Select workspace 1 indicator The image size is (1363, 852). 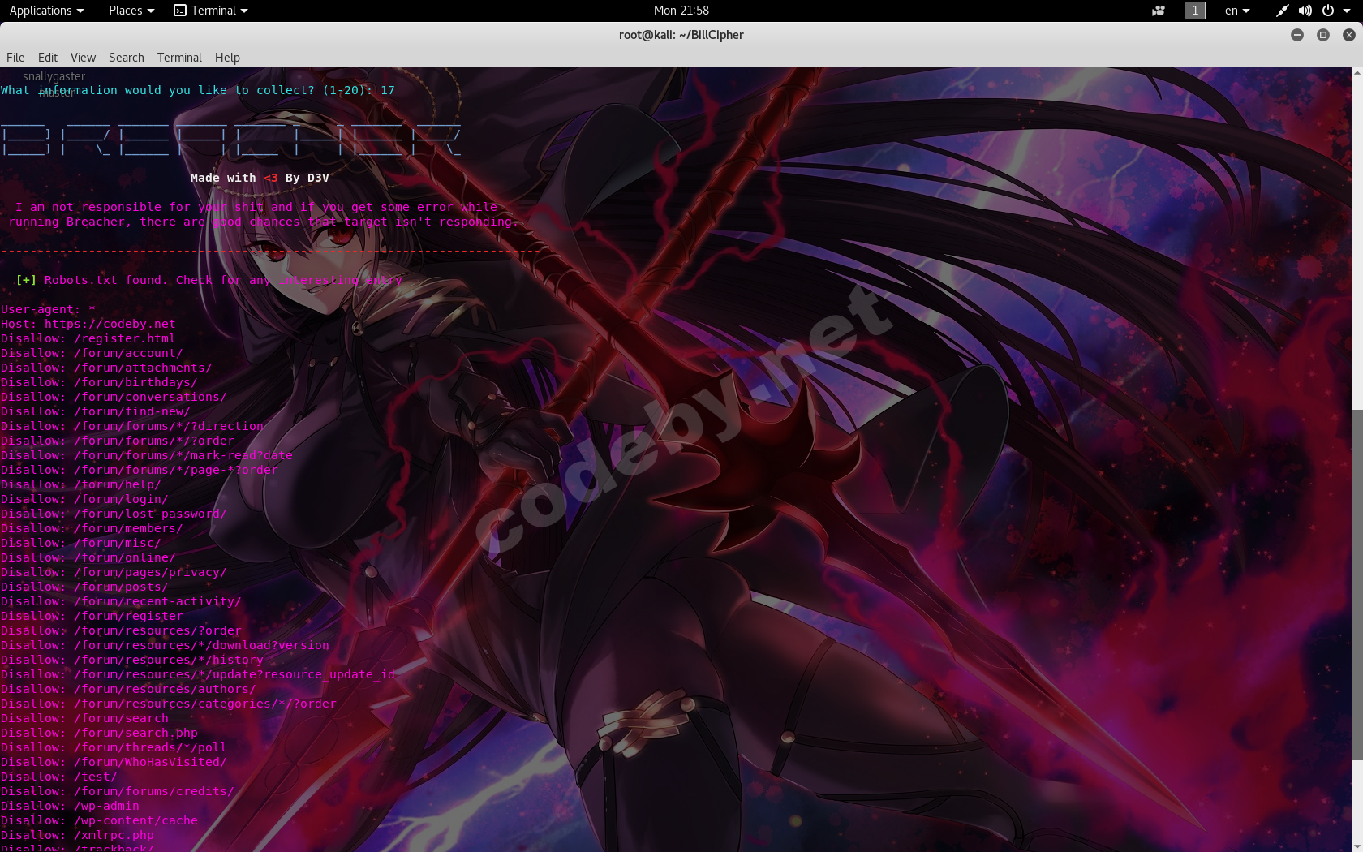1195,11
